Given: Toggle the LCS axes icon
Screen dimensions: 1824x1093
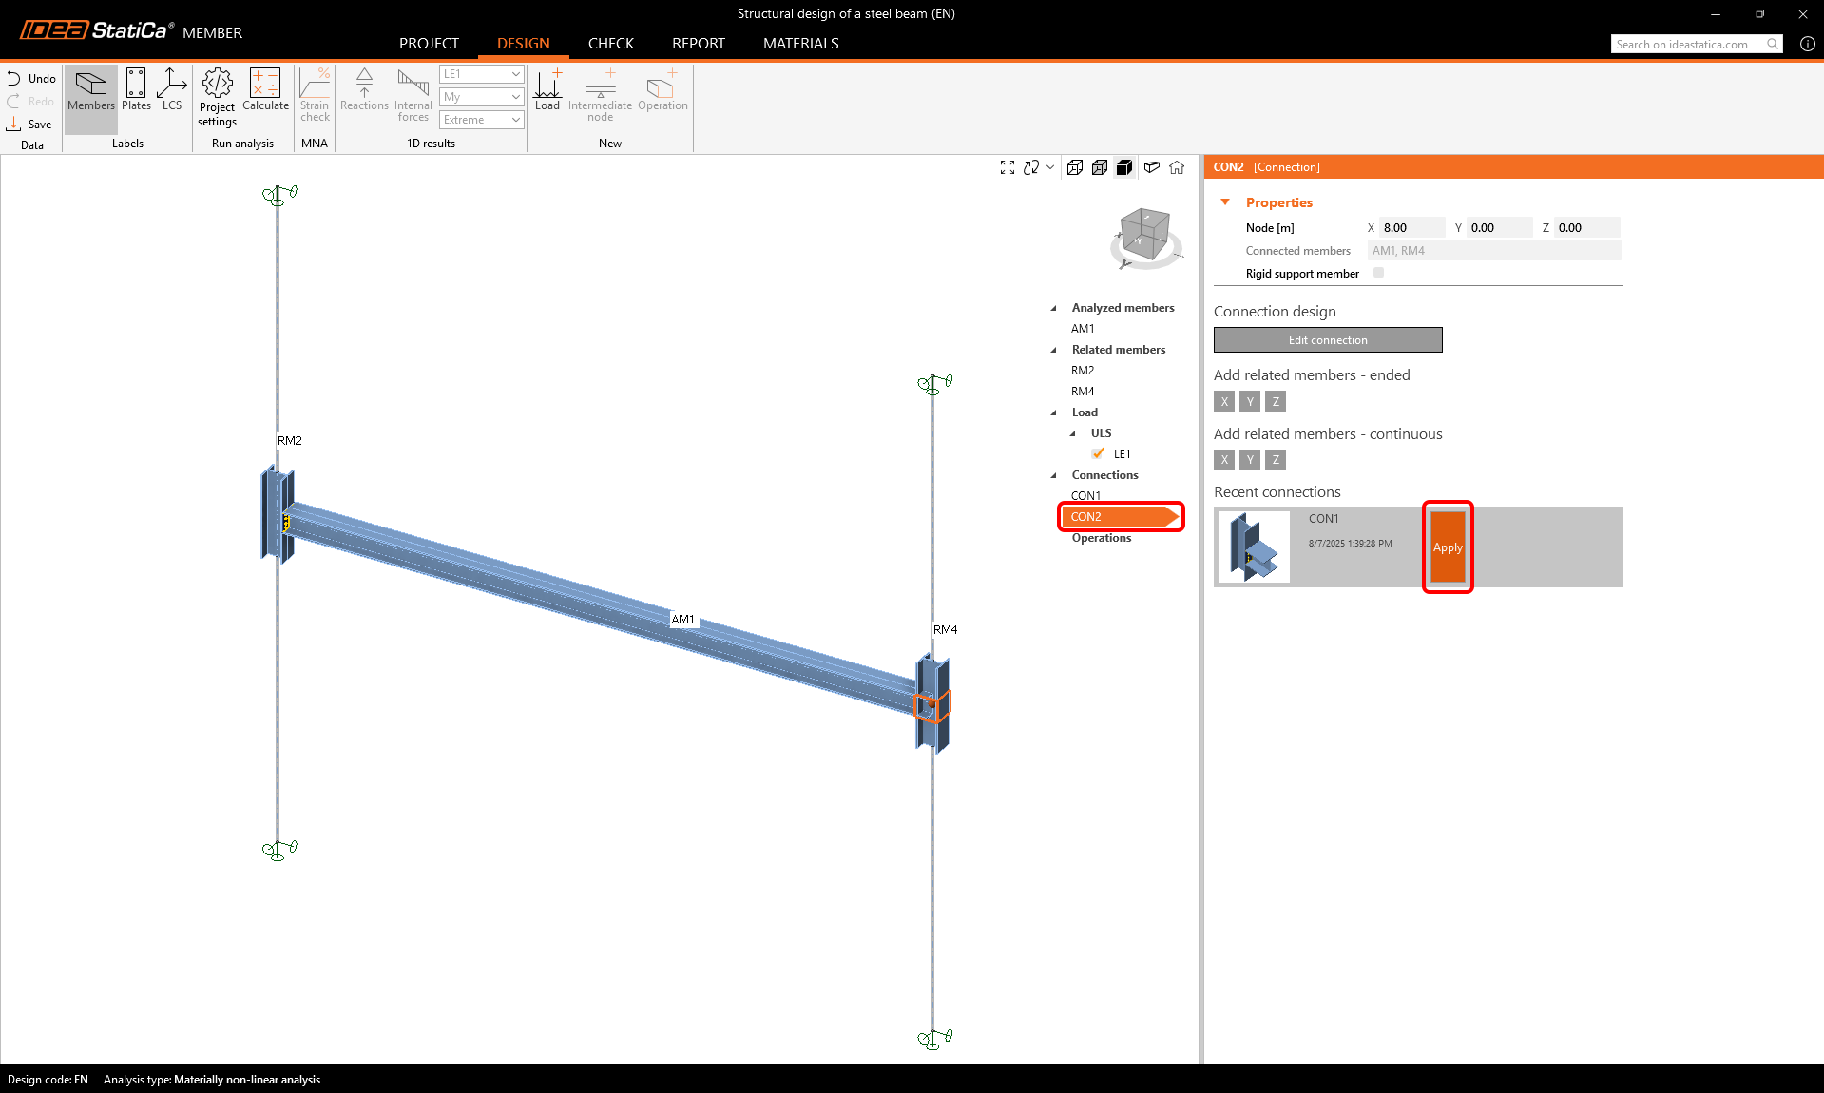Looking at the screenshot, I should pyautogui.click(x=171, y=90).
